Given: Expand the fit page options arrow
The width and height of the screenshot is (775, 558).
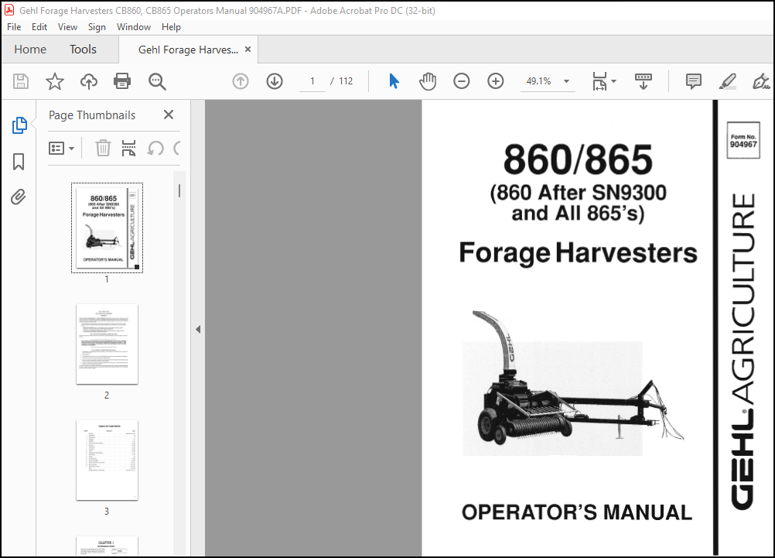Looking at the screenshot, I should click(x=614, y=81).
